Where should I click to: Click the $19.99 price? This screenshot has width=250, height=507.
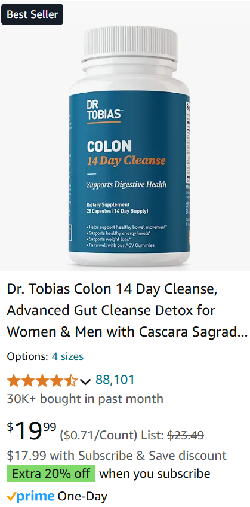click(32, 431)
